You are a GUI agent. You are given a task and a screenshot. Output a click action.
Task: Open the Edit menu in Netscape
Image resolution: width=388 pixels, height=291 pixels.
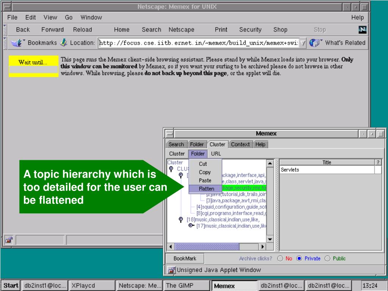[x=30, y=17]
